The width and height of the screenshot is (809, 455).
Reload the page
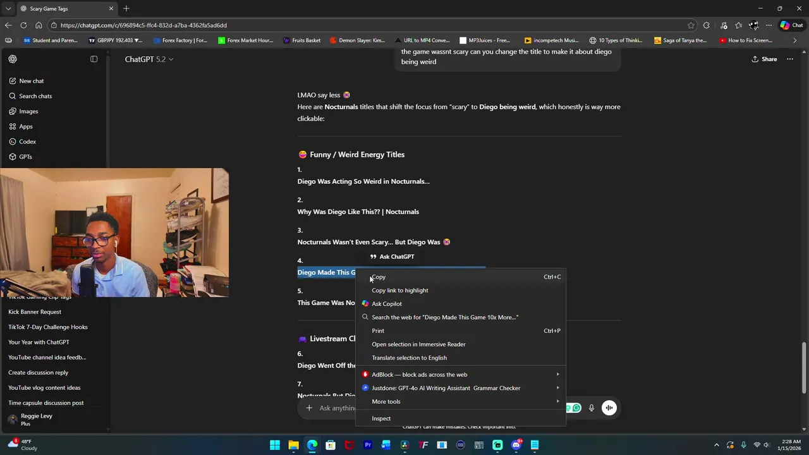[x=23, y=25]
